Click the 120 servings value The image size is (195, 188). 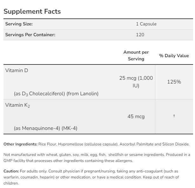pos(140,35)
